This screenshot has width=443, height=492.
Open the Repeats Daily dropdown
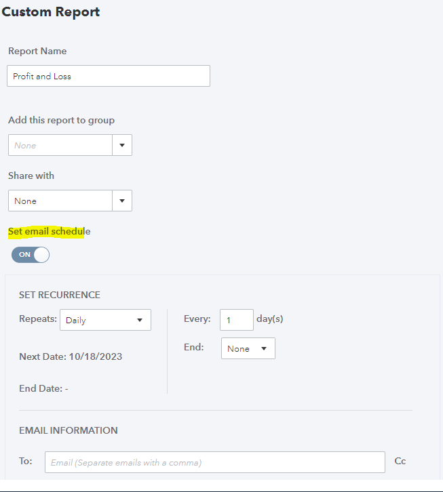[105, 320]
